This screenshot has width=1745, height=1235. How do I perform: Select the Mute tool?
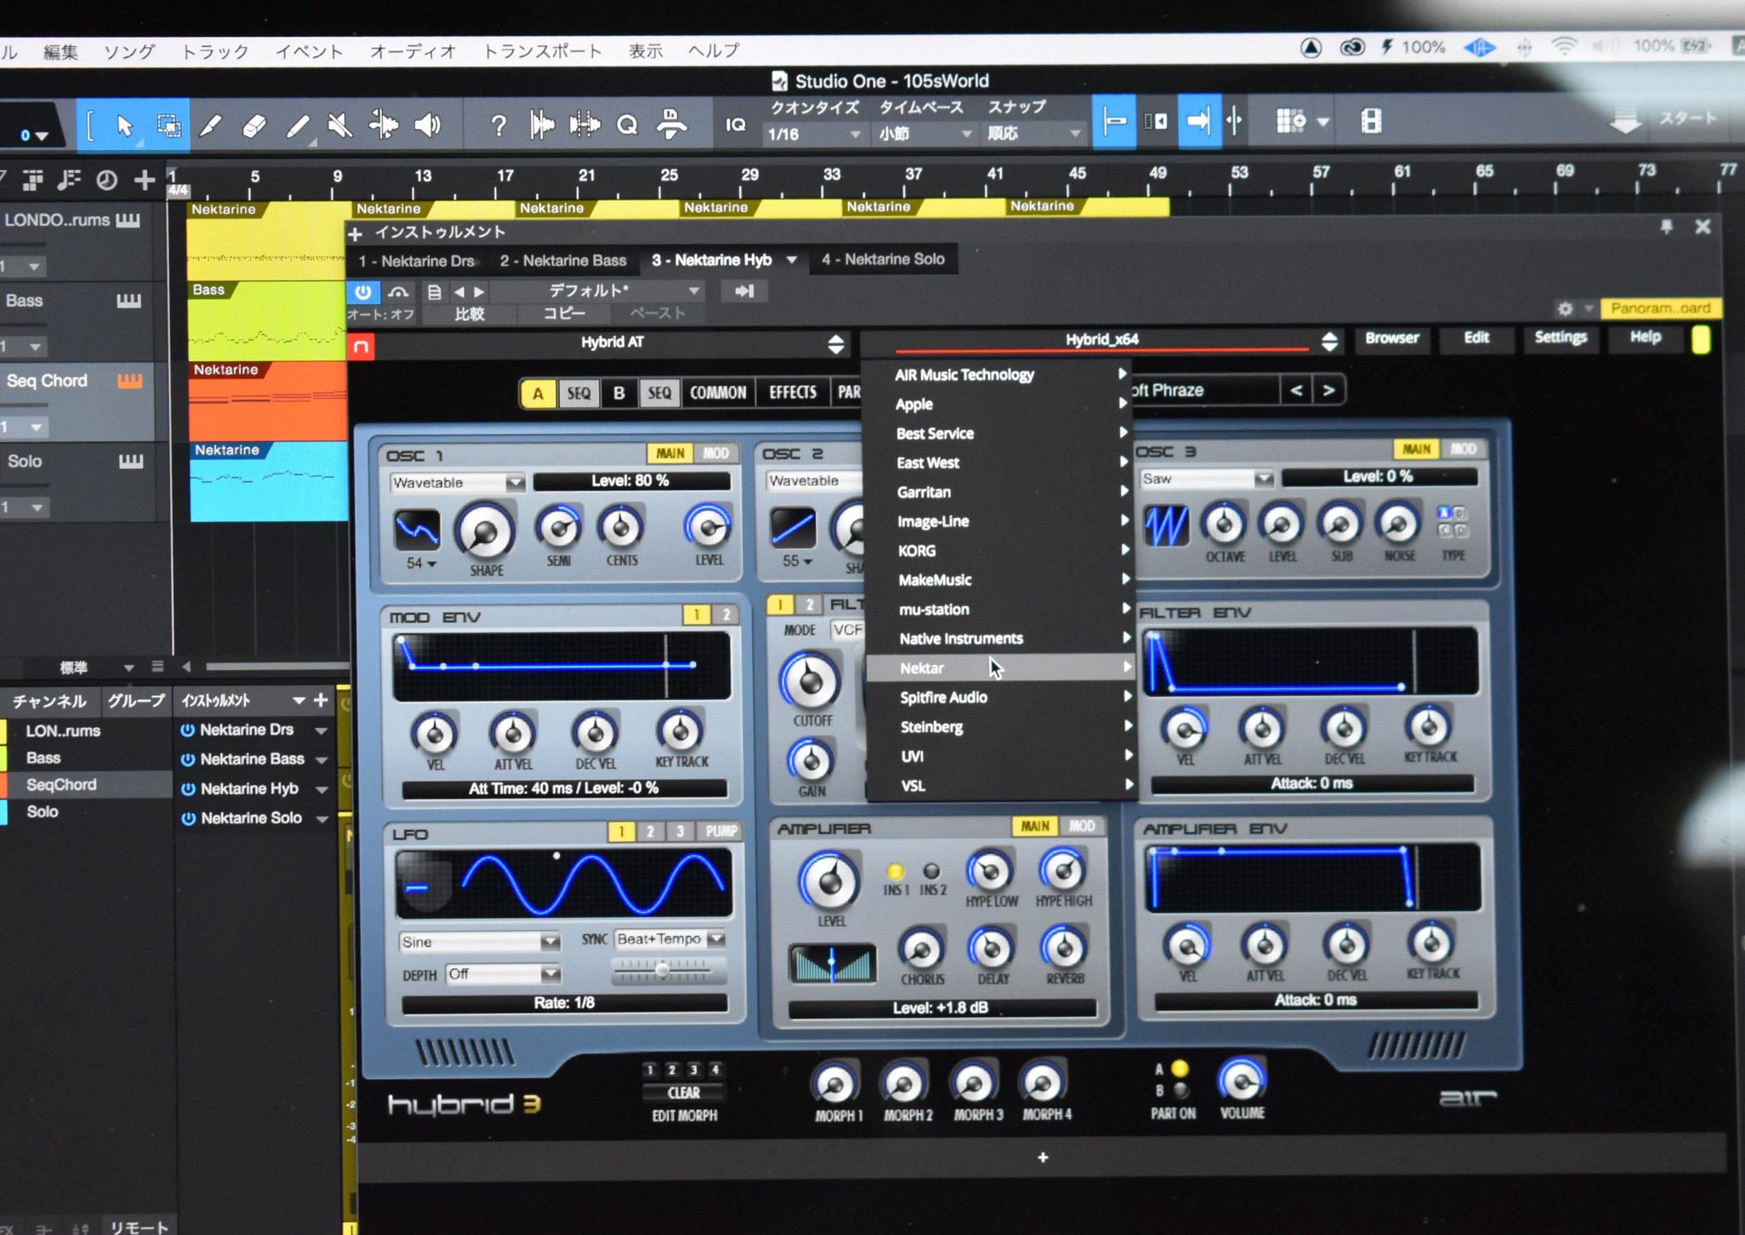pos(340,125)
